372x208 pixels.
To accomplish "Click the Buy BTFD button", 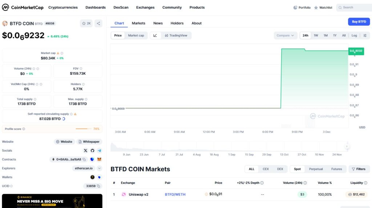I will [x=359, y=22].
